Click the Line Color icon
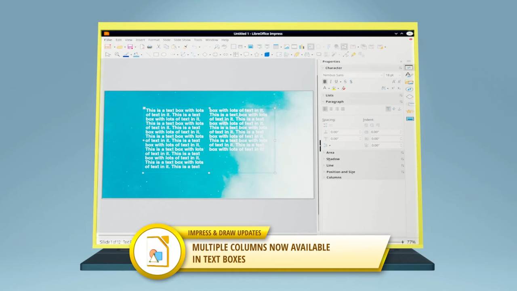517x291 pixels. [x=126, y=55]
